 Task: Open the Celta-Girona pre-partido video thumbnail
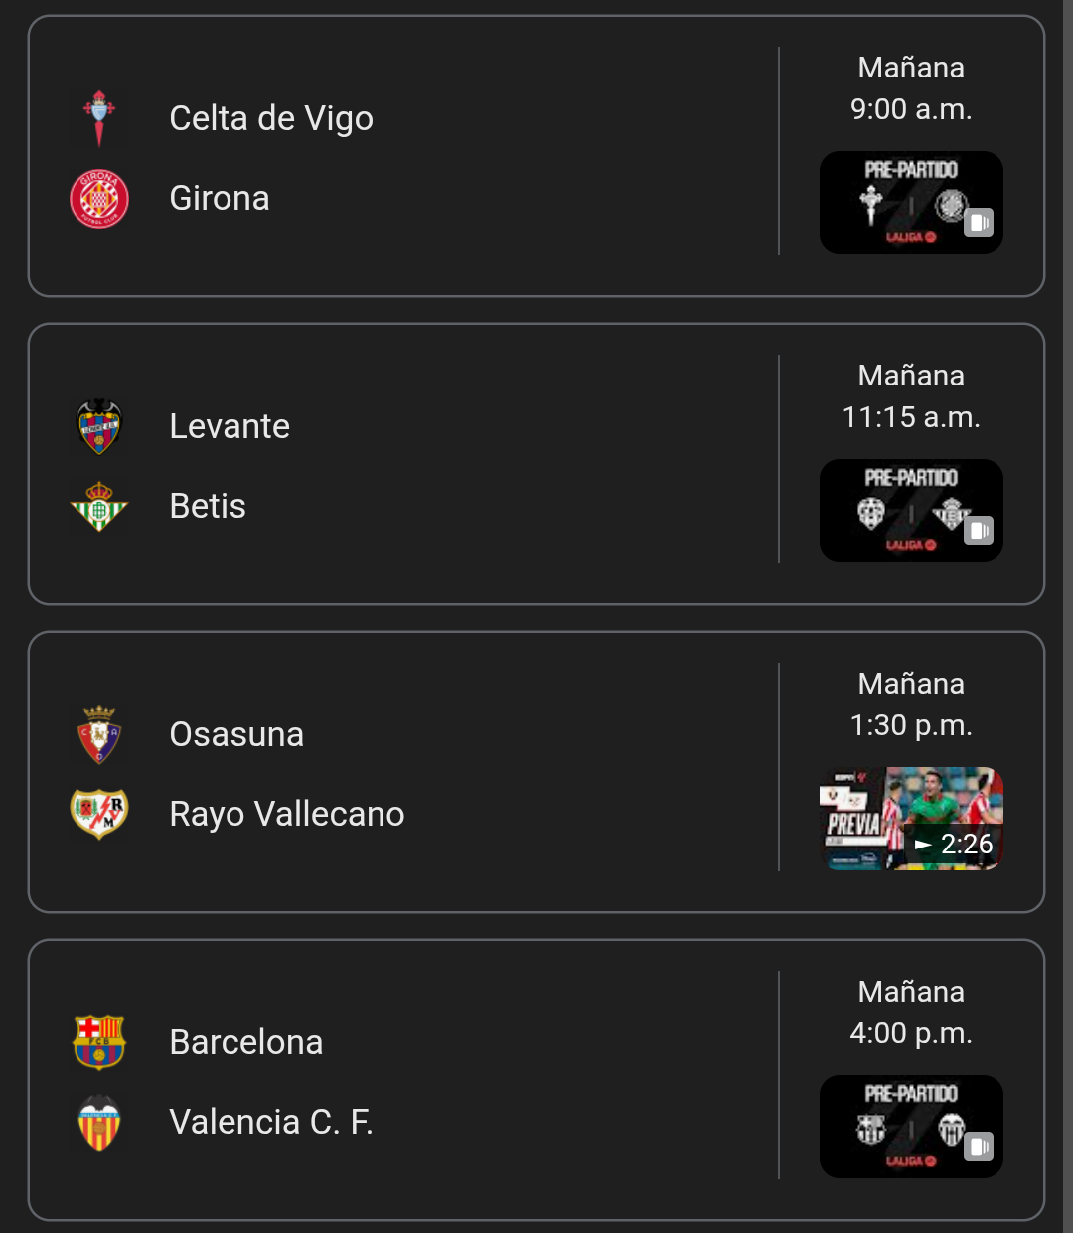click(910, 203)
